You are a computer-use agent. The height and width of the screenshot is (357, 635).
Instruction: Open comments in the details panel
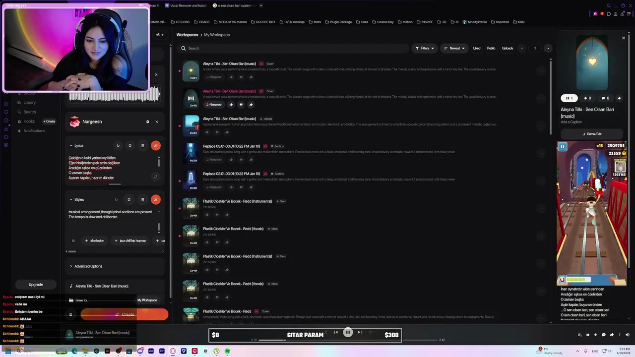605,98
